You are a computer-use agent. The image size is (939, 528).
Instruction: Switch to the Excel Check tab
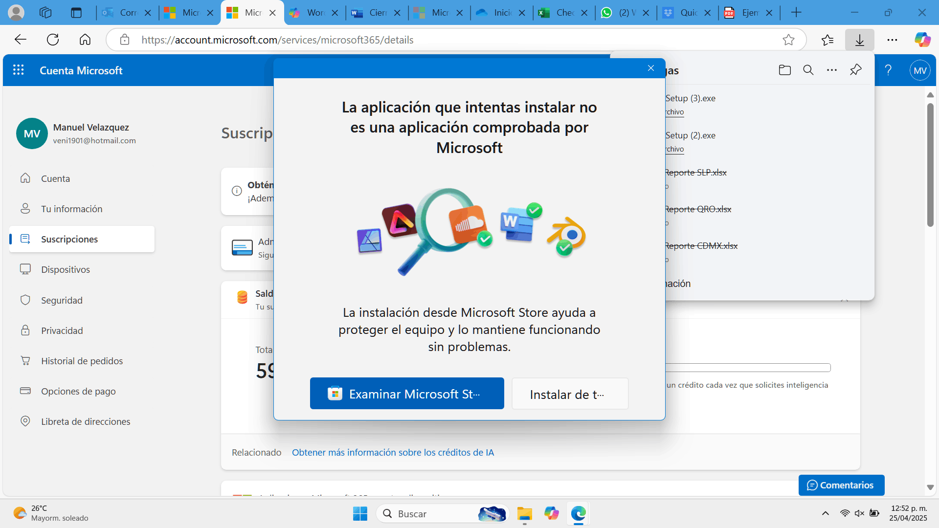pyautogui.click(x=563, y=13)
